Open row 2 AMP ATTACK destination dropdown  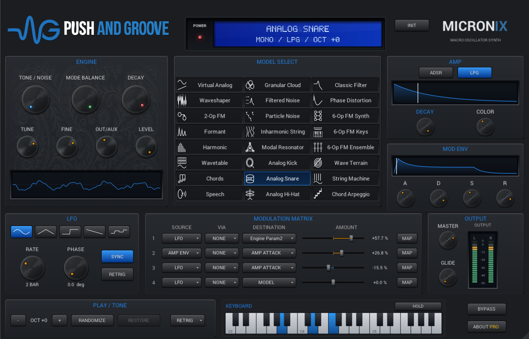tap(269, 253)
